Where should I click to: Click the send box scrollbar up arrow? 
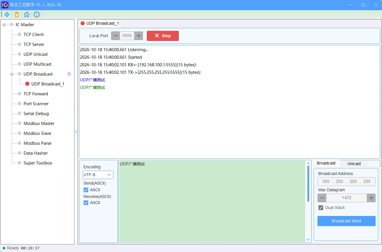pyautogui.click(x=308, y=163)
